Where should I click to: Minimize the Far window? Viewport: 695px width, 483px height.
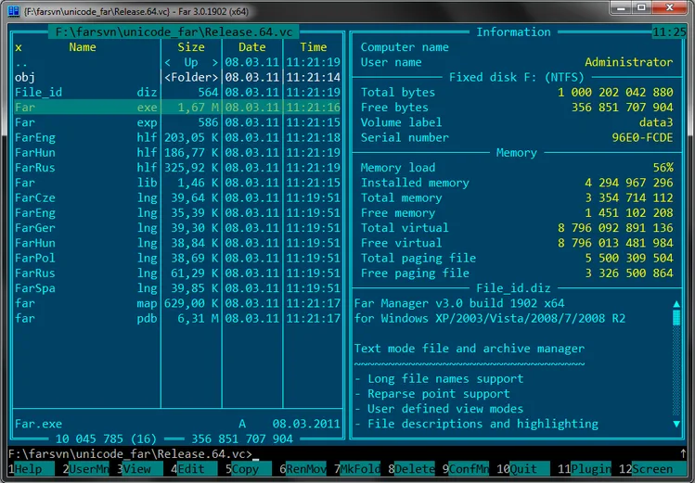621,7
